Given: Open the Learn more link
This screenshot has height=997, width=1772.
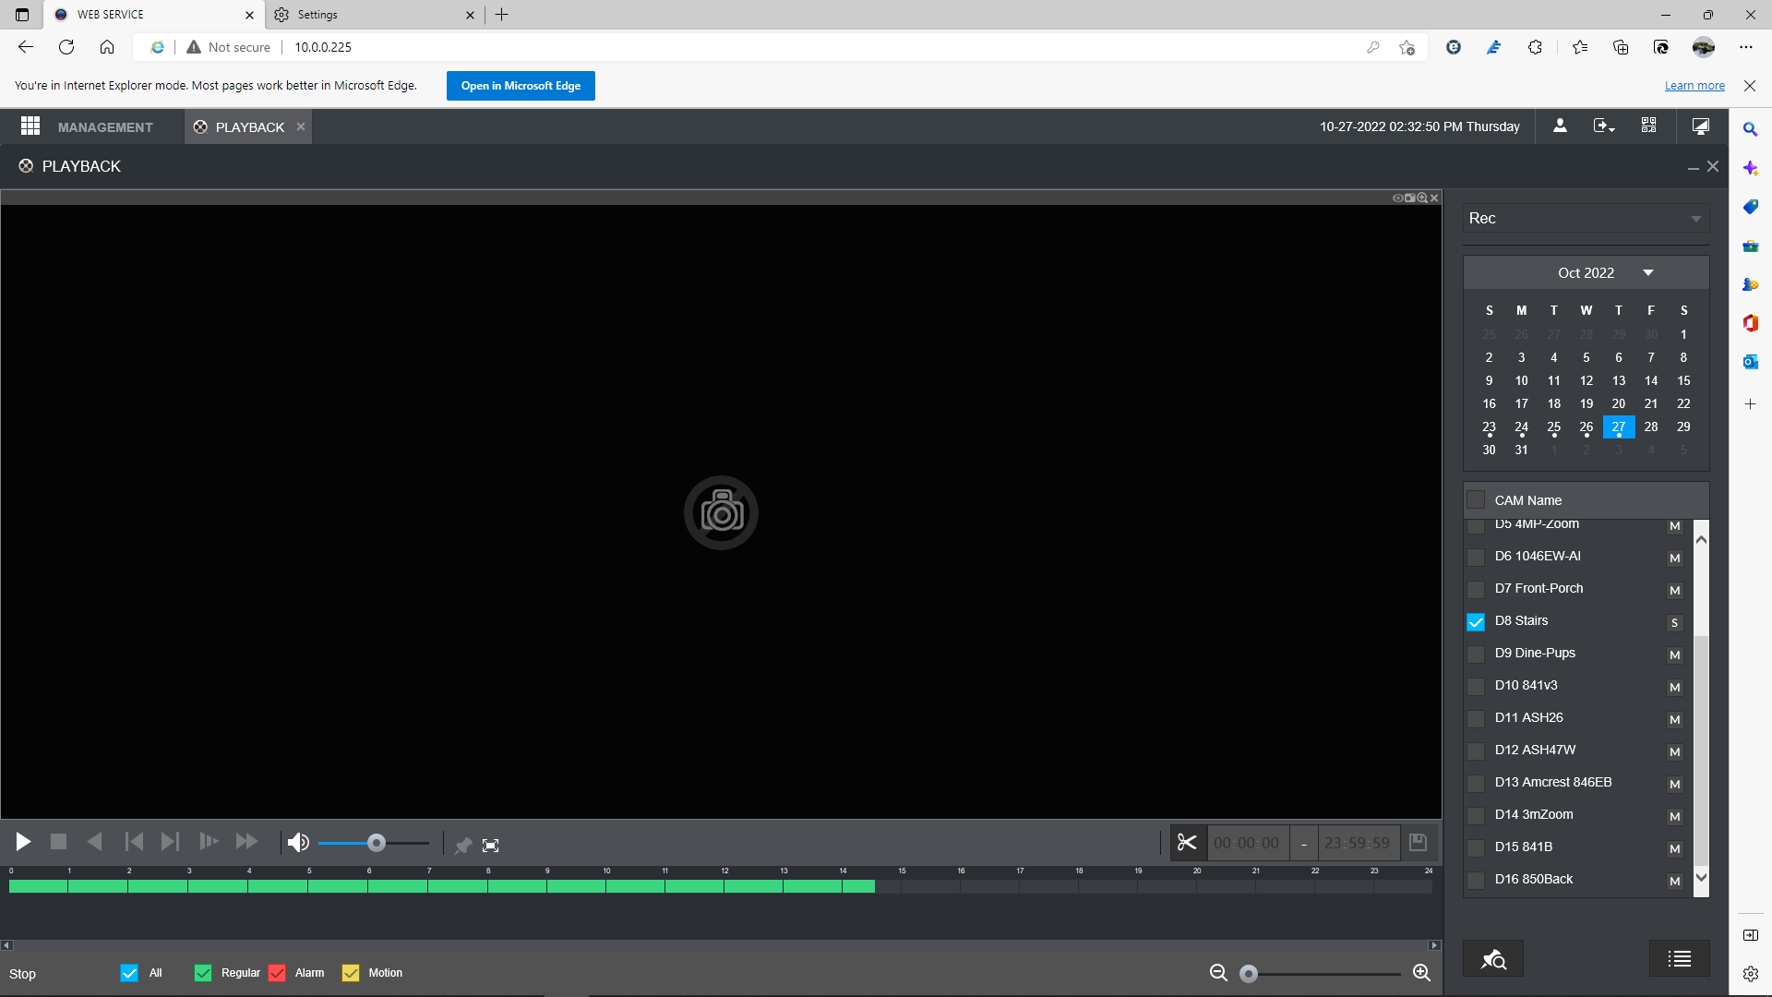Looking at the screenshot, I should point(1694,86).
